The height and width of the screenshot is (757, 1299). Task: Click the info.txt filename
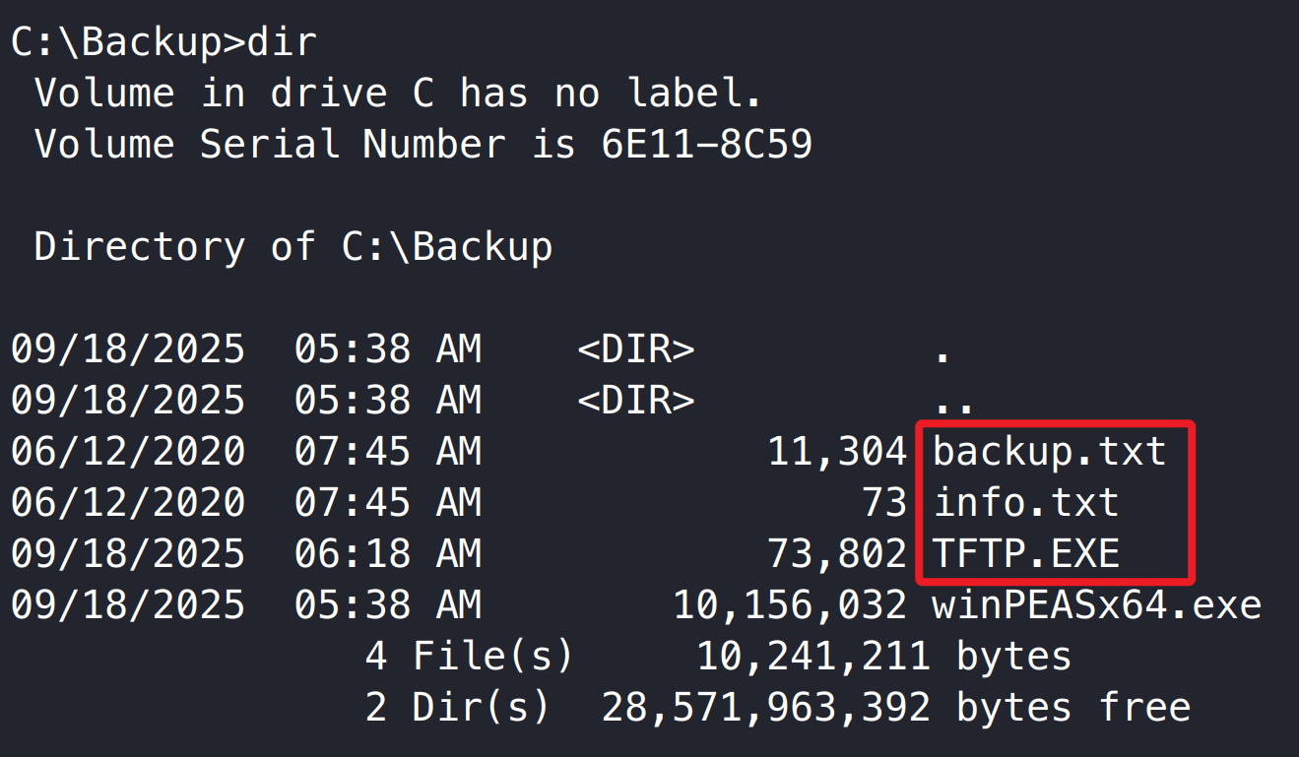1025,503
